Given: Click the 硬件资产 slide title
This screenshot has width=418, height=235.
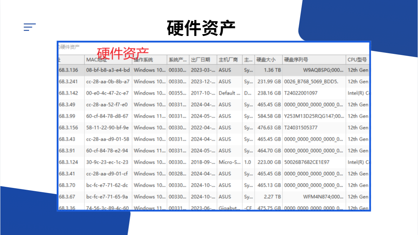Looking at the screenshot, I should [201, 28].
